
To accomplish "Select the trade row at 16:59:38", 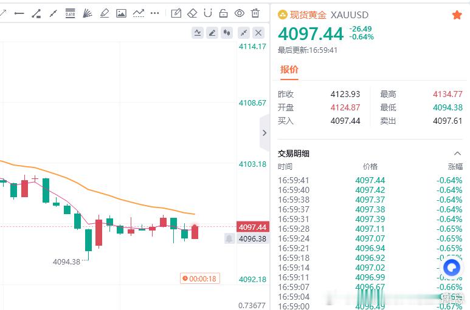I will pyautogui.click(x=370, y=200).
